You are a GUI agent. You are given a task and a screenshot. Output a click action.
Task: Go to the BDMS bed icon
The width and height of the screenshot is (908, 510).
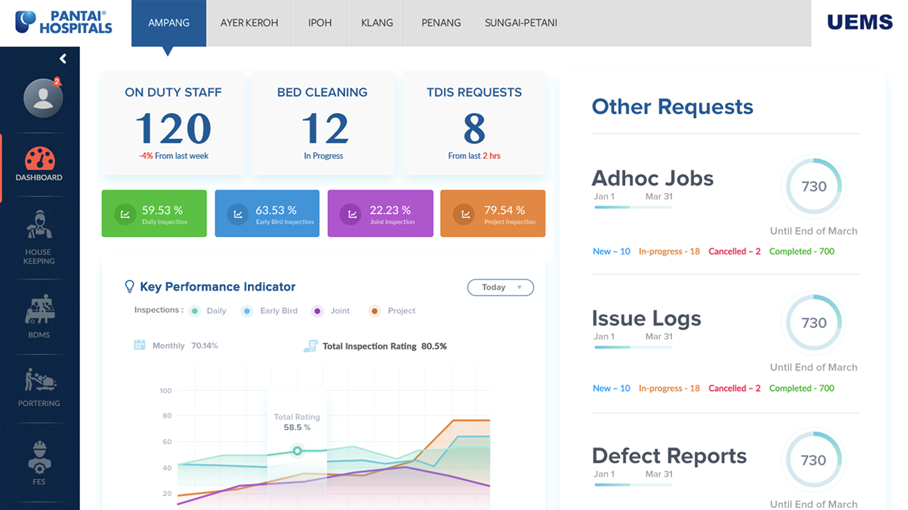tap(39, 310)
